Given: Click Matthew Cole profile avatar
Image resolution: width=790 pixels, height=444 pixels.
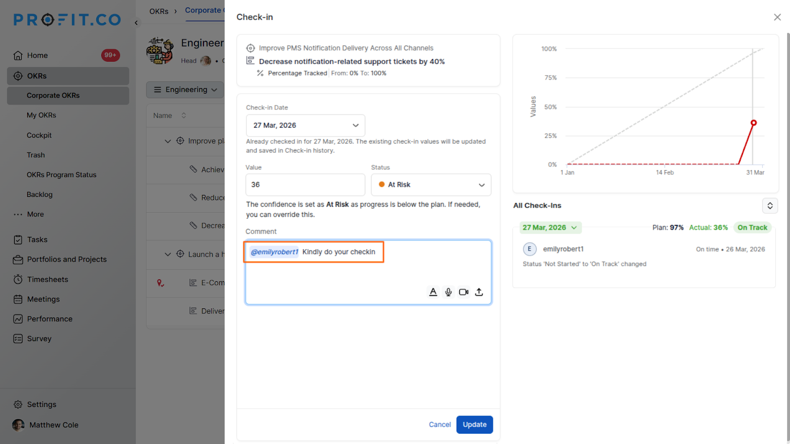Looking at the screenshot, I should click(18, 425).
